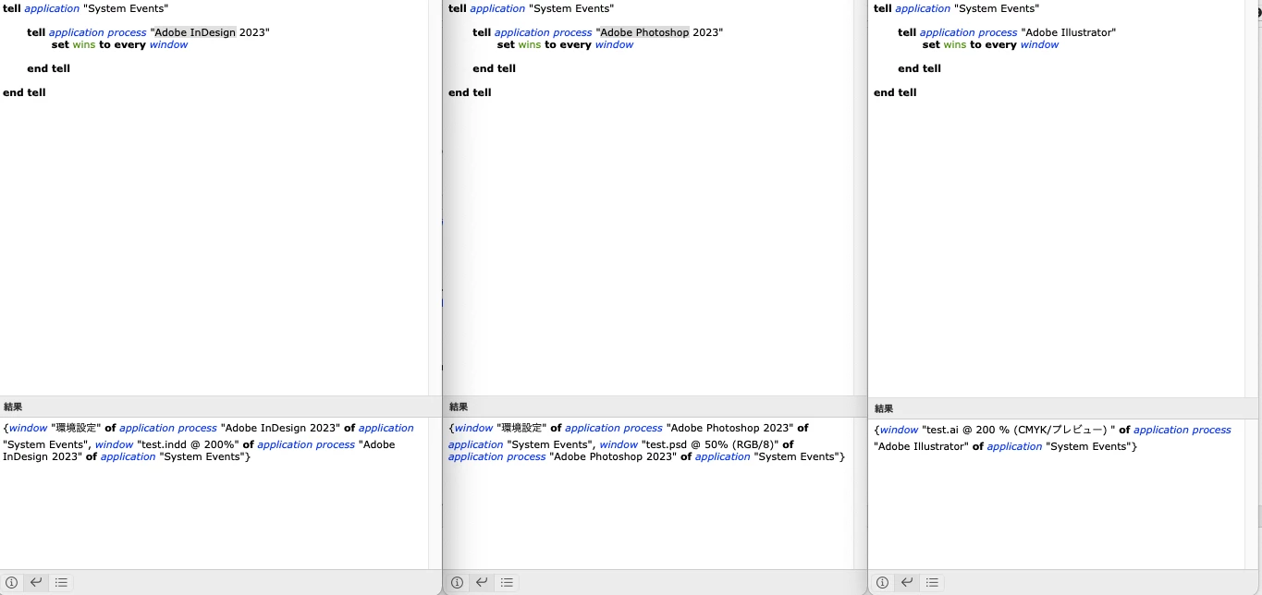
Task: Click first line "tell application" in Illustrator script
Action: [x=913, y=8]
